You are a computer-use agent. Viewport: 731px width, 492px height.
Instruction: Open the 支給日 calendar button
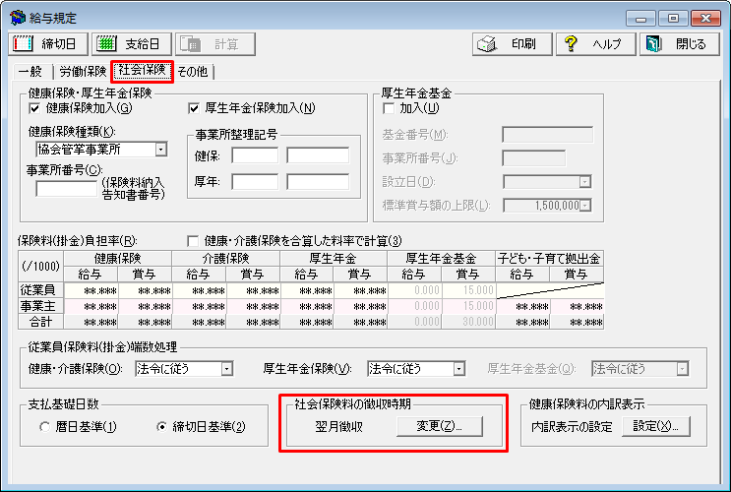pos(132,44)
